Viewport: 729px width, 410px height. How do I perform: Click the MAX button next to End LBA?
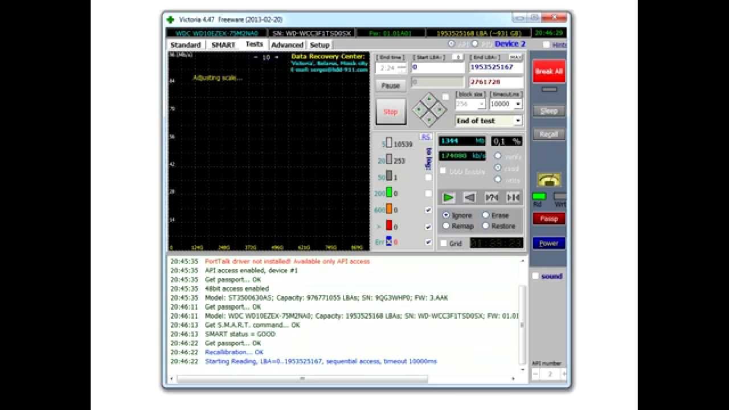click(x=515, y=58)
